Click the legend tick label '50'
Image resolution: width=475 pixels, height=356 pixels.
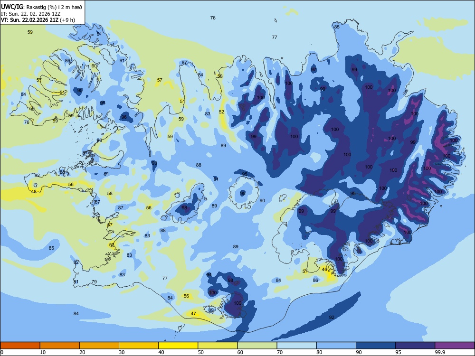[201, 352]
